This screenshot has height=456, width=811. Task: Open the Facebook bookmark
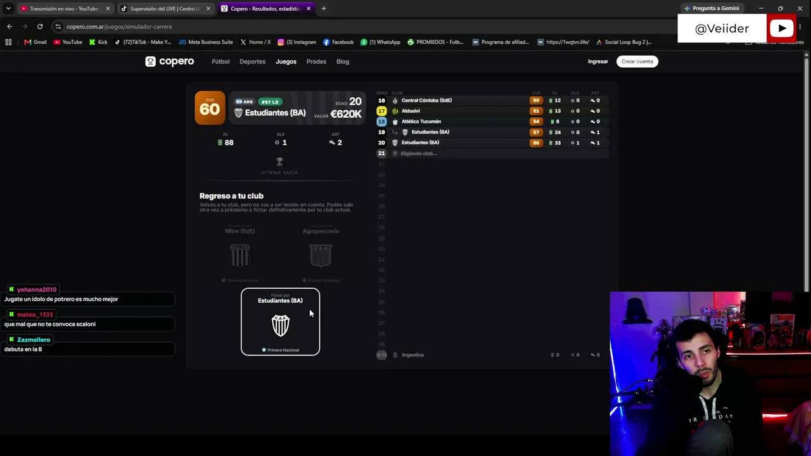pyautogui.click(x=338, y=42)
